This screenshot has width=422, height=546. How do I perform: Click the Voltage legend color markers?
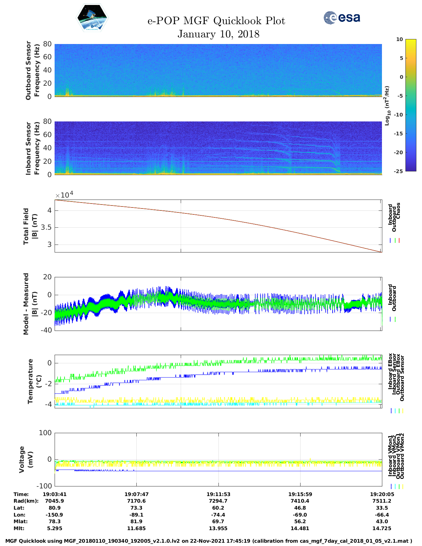point(397,486)
